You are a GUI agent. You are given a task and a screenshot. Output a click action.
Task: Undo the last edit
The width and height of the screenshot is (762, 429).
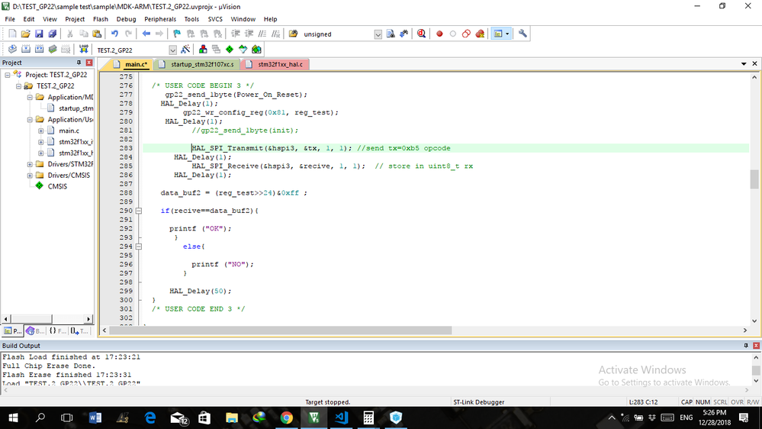point(114,34)
